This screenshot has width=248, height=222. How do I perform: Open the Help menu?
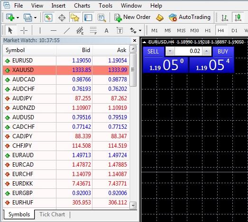156,6
